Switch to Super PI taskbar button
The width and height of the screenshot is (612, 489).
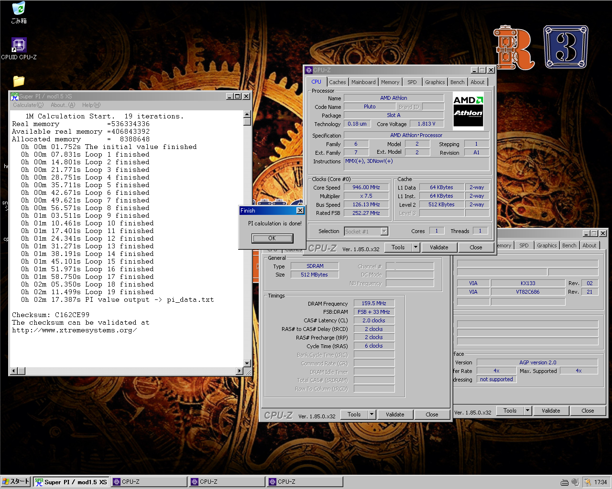tap(71, 482)
